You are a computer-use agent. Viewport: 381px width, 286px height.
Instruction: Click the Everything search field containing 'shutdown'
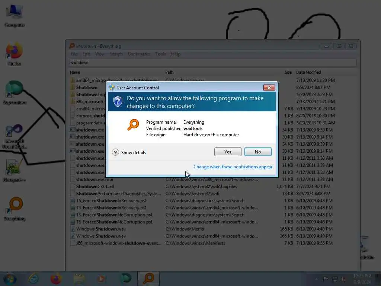[x=213, y=63]
